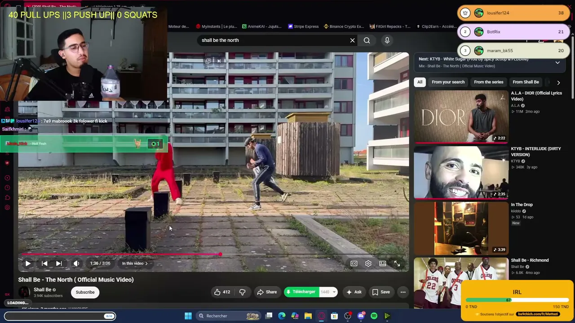Viewport: 575px width, 323px height.
Task: Click the Rechercher taskbar search box
Action: coord(229,316)
